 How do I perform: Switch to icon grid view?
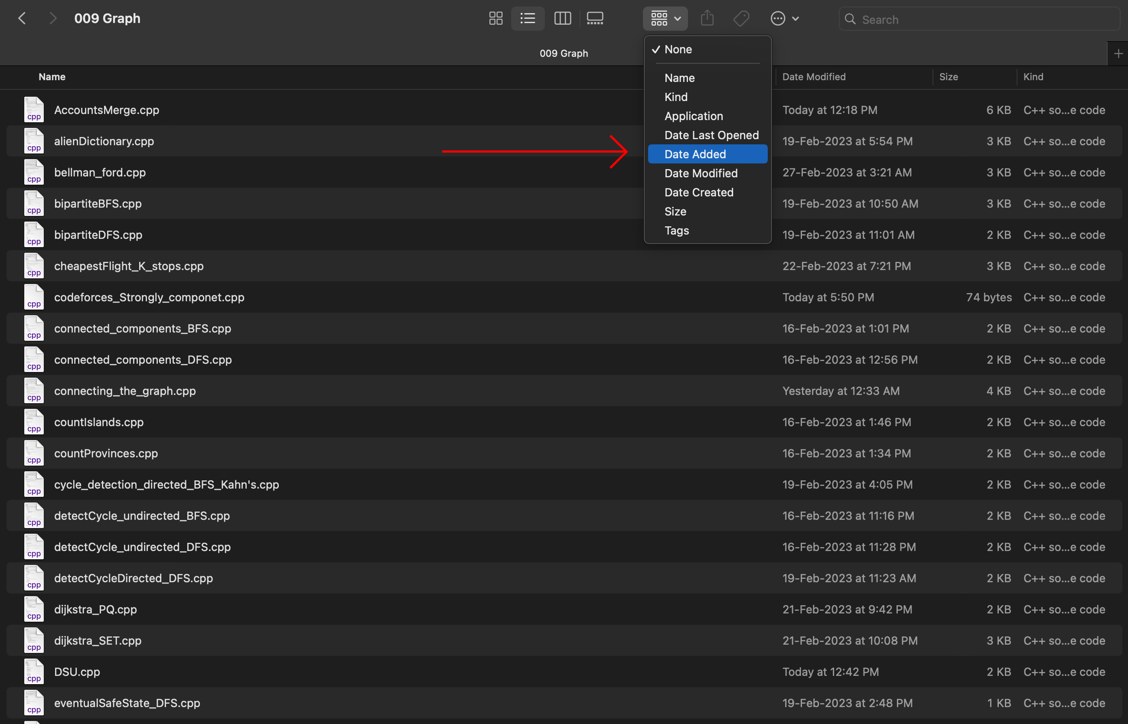496,19
